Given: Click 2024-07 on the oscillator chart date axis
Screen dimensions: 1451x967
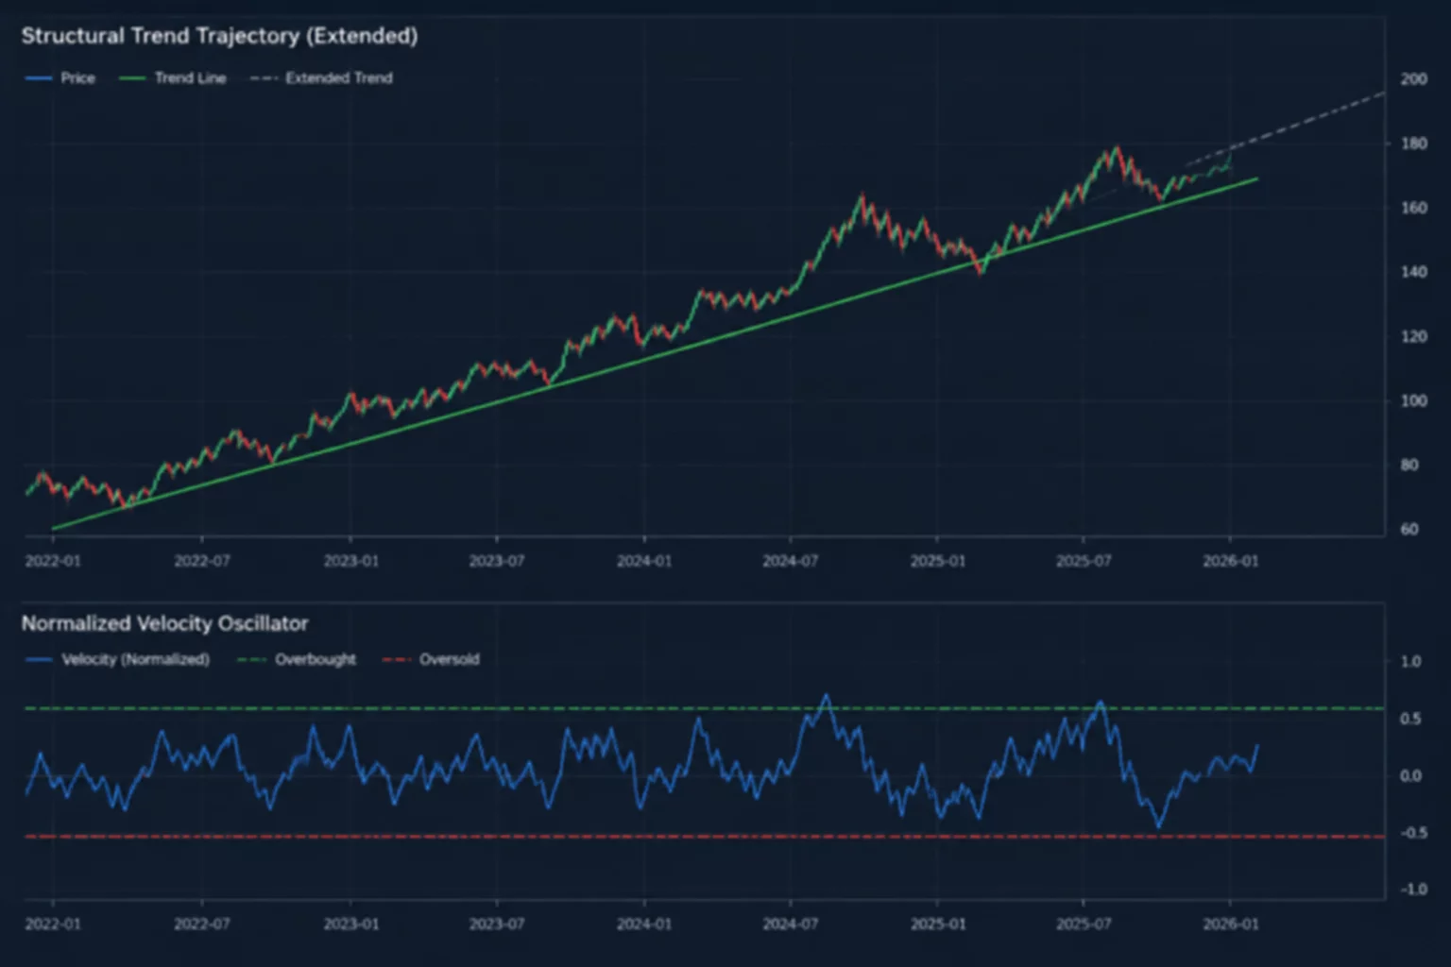Looking at the screenshot, I should click(791, 924).
